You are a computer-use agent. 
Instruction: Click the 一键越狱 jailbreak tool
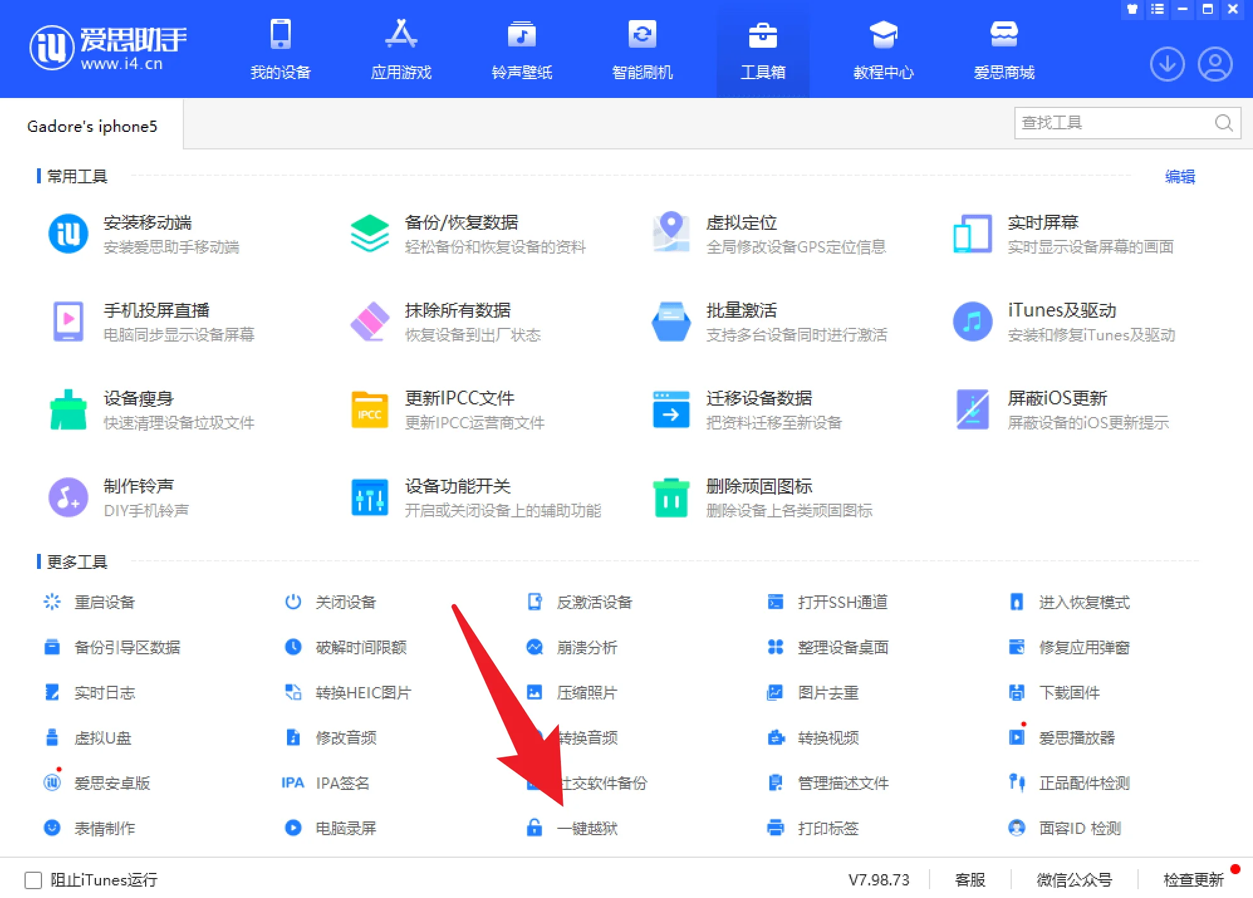(x=586, y=828)
